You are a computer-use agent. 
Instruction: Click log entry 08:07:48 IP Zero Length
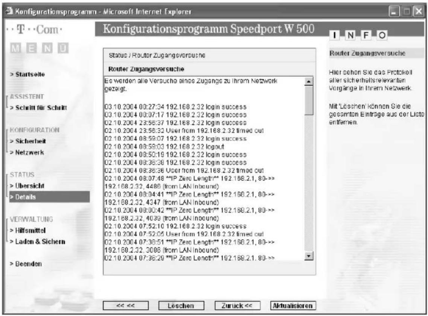coord(189,182)
